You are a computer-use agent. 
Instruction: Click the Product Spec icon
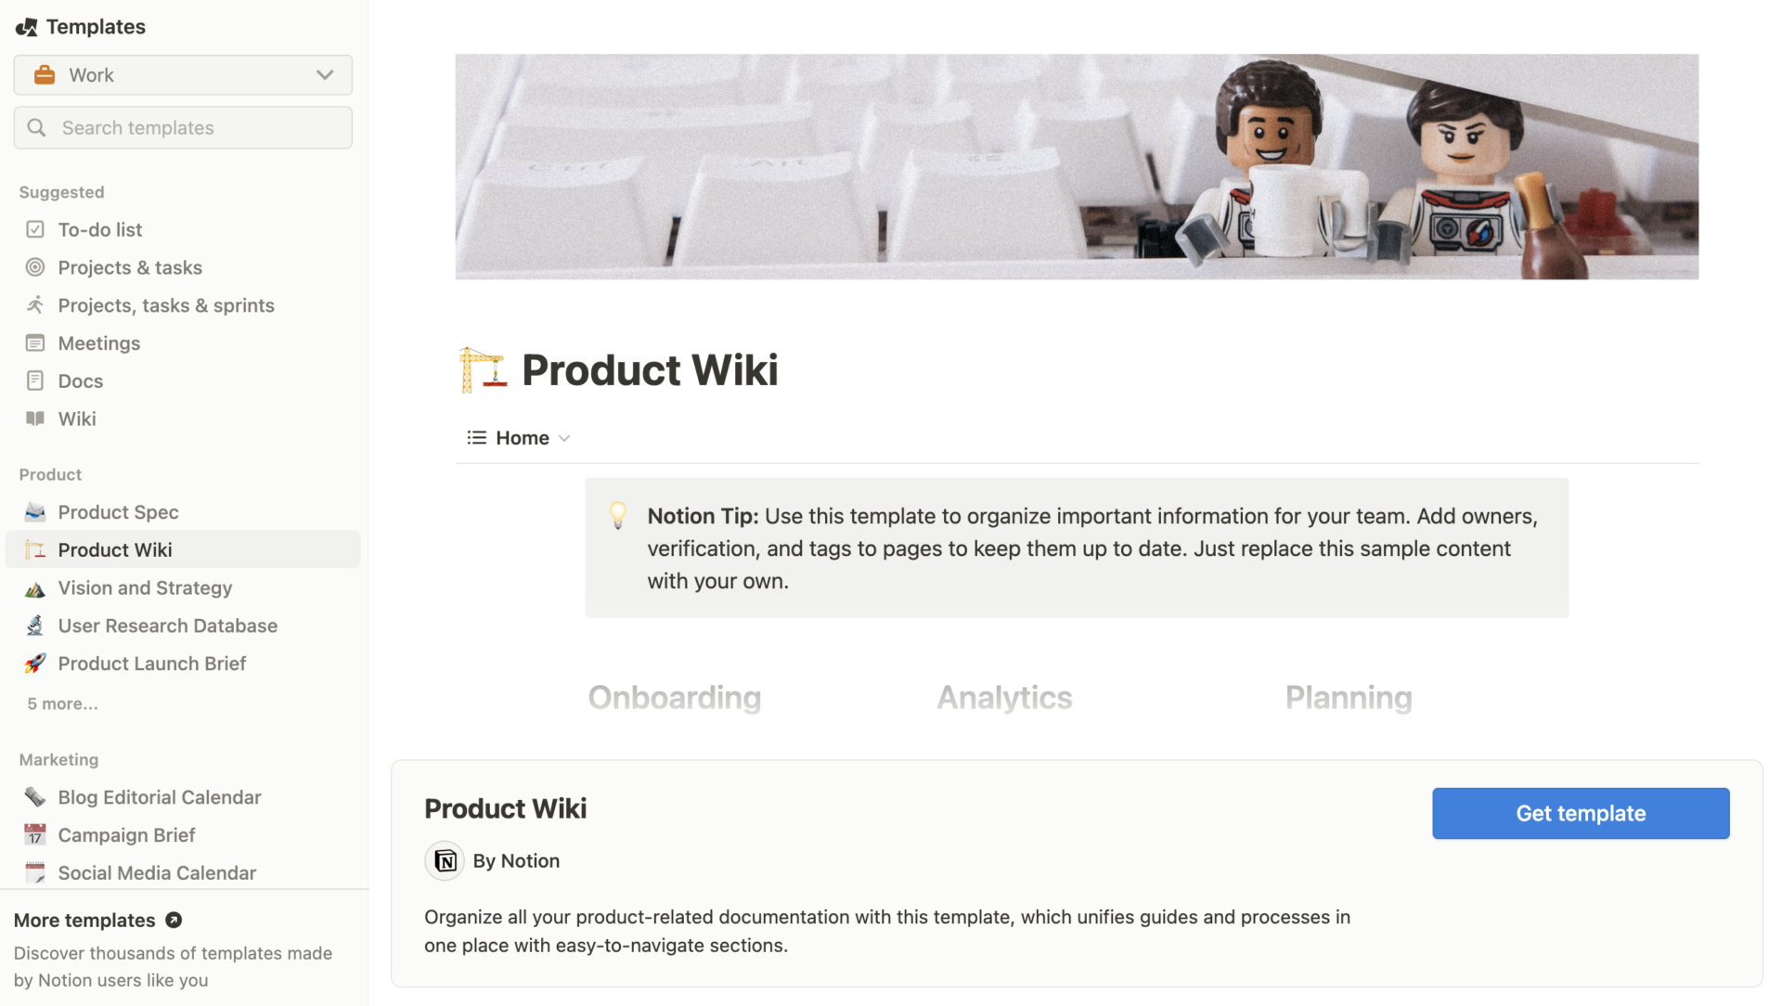click(x=34, y=511)
